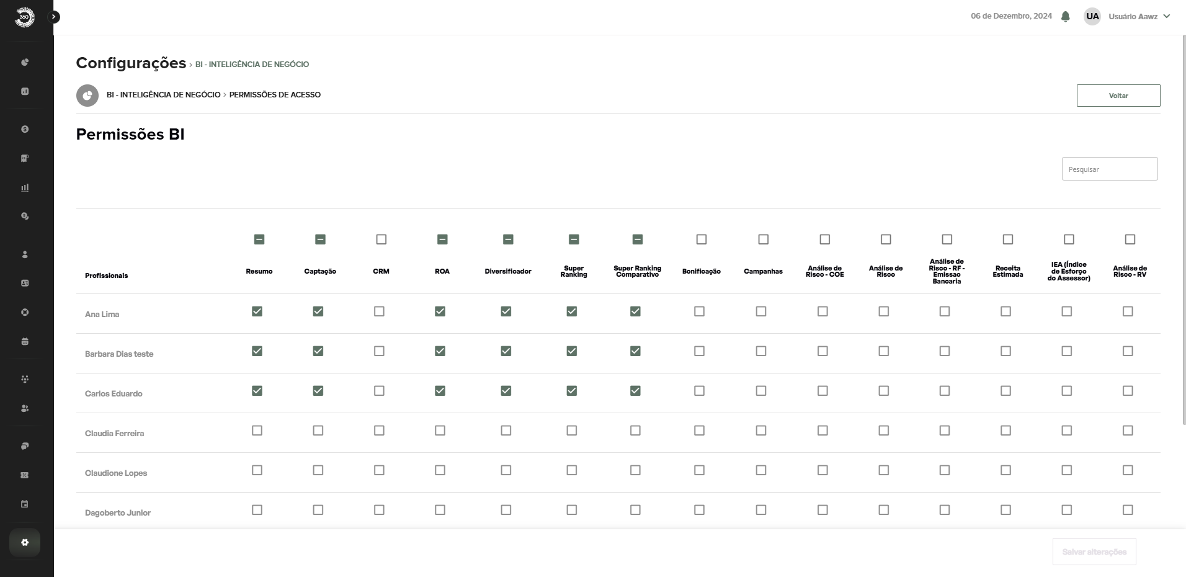Image resolution: width=1186 pixels, height=577 pixels.
Task: Open the bar chart sidebar icon
Action: point(25,187)
